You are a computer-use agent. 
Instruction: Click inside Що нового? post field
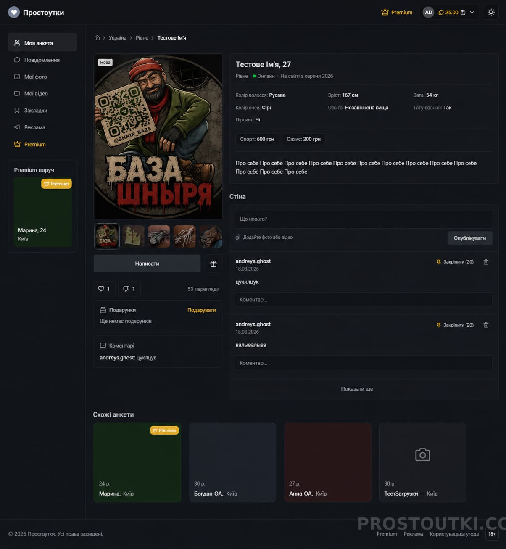364,219
